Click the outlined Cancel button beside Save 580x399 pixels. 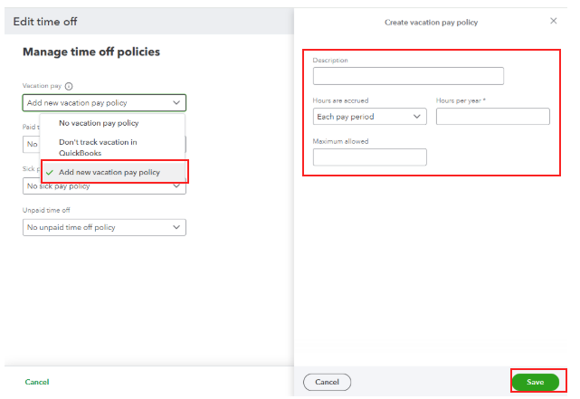(x=327, y=382)
